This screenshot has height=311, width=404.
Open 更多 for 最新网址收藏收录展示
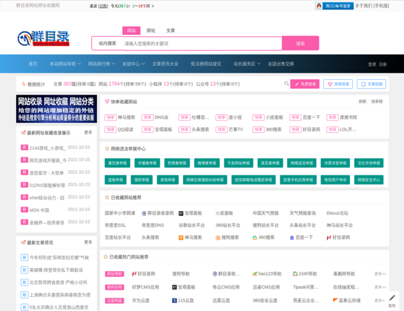(88, 132)
